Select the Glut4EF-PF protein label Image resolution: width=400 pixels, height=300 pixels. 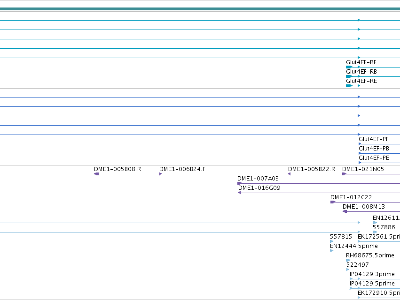pos(374,139)
